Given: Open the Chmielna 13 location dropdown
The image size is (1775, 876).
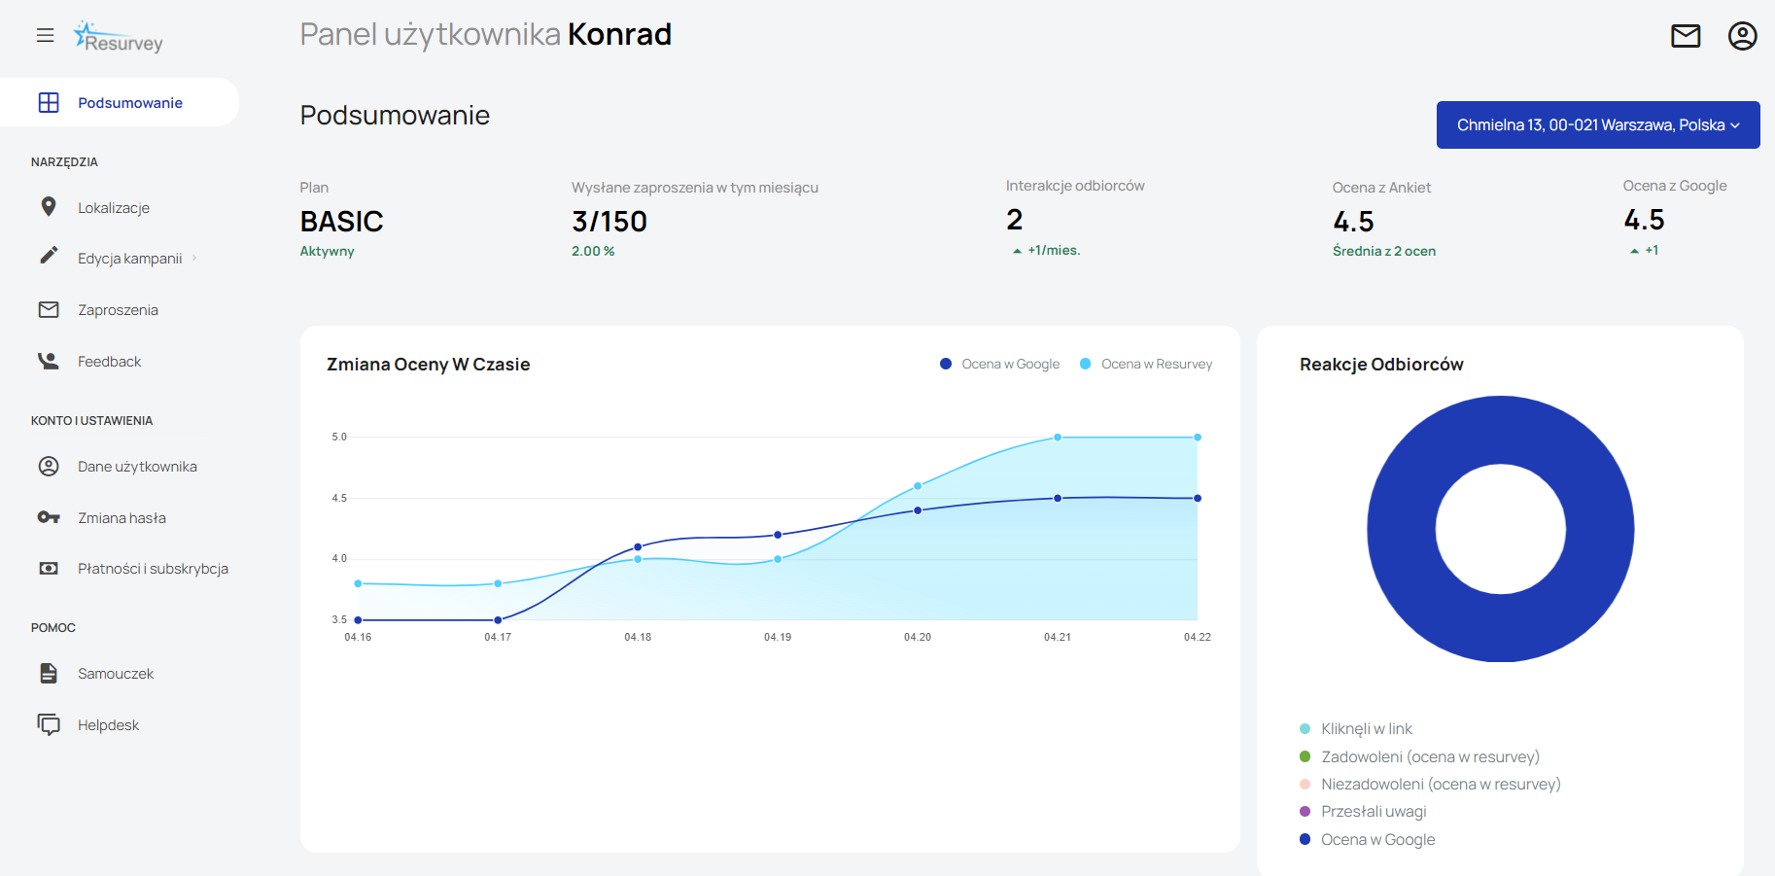Looking at the screenshot, I should click(x=1598, y=124).
